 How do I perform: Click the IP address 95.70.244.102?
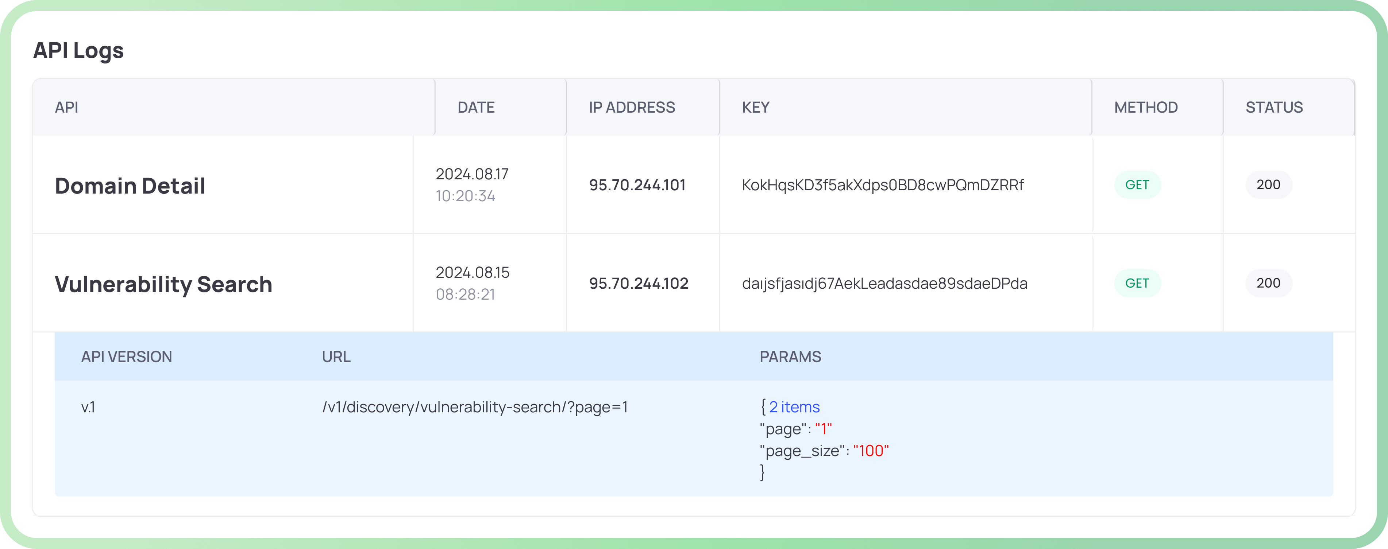639,284
